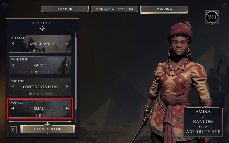Screen dimensions: 229x143
Task: Click the Launch Game button
Action: click(48, 129)
